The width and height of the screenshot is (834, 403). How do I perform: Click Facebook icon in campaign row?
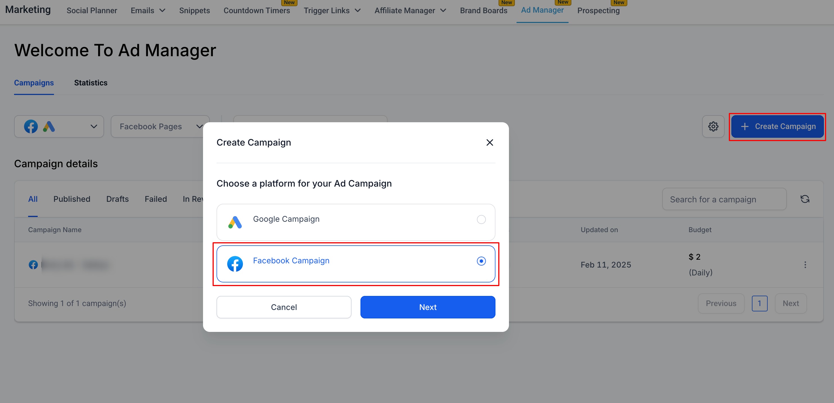(33, 265)
